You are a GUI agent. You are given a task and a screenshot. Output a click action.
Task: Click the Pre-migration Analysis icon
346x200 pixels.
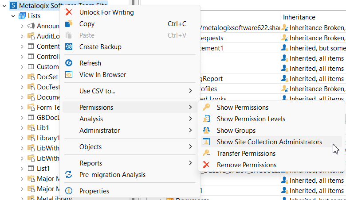click(69, 175)
